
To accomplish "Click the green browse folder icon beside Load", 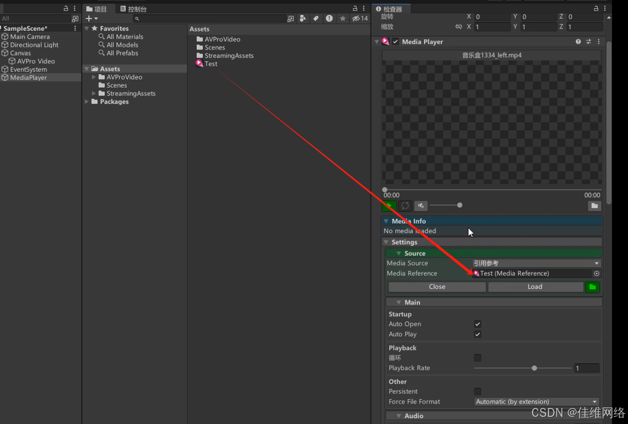I will 592,287.
